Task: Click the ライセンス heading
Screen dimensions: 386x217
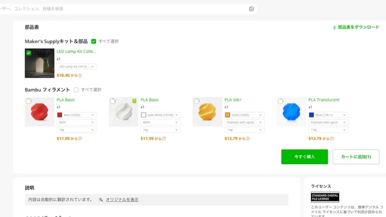Action: 321,186
